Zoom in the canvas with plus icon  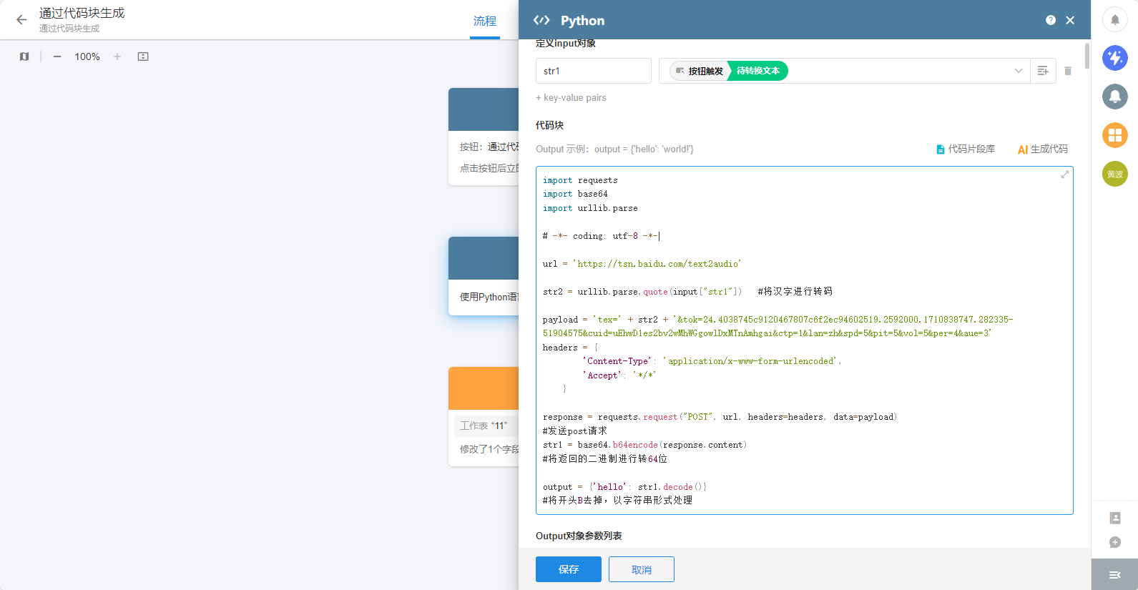pos(117,56)
